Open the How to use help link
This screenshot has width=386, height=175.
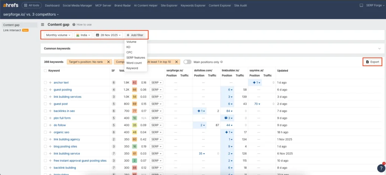coord(82,24)
